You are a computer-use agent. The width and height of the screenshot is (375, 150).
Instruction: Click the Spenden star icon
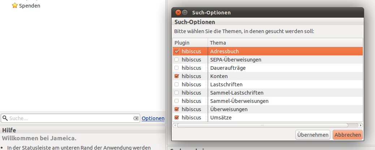pyautogui.click(x=15, y=5)
